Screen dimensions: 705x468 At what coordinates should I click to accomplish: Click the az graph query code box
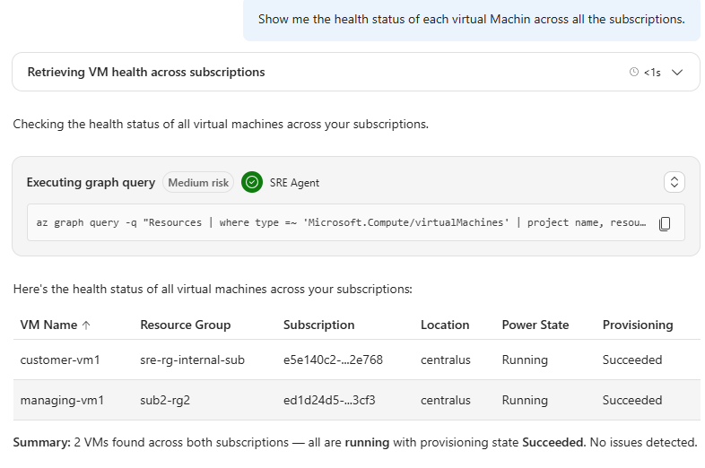341,223
